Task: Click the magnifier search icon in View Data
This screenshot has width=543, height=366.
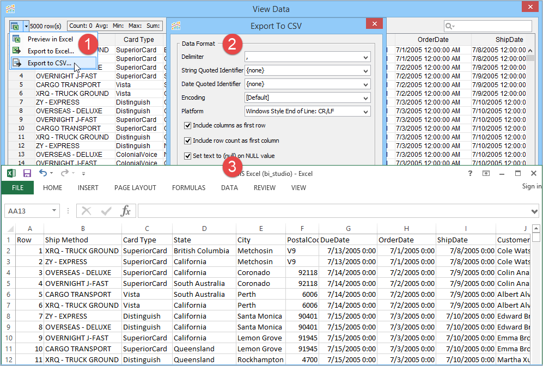Action: (x=449, y=26)
